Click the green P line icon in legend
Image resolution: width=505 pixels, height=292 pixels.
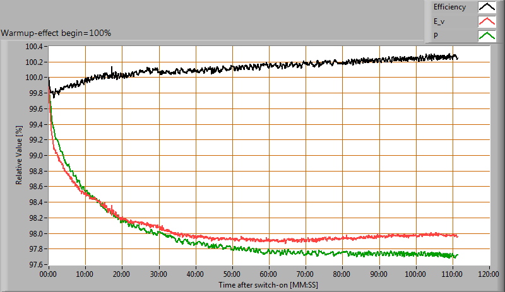tap(486, 35)
